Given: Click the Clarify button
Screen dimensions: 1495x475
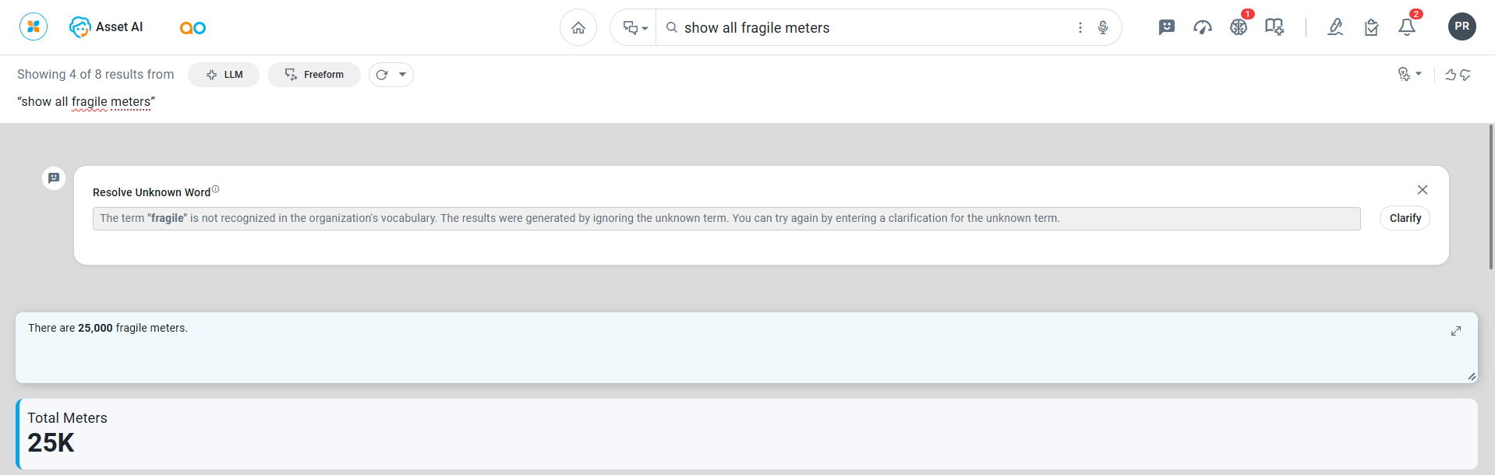Looking at the screenshot, I should pyautogui.click(x=1405, y=218).
